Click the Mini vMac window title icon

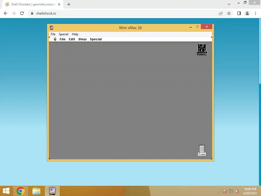pyautogui.click(x=51, y=28)
